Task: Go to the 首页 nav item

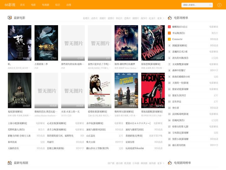Action: click(x=22, y=5)
